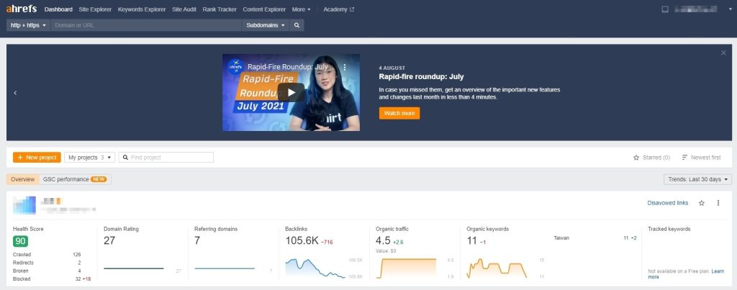737x290 pixels.
Task: Open the account dropdown arrow
Action: pyautogui.click(x=730, y=9)
